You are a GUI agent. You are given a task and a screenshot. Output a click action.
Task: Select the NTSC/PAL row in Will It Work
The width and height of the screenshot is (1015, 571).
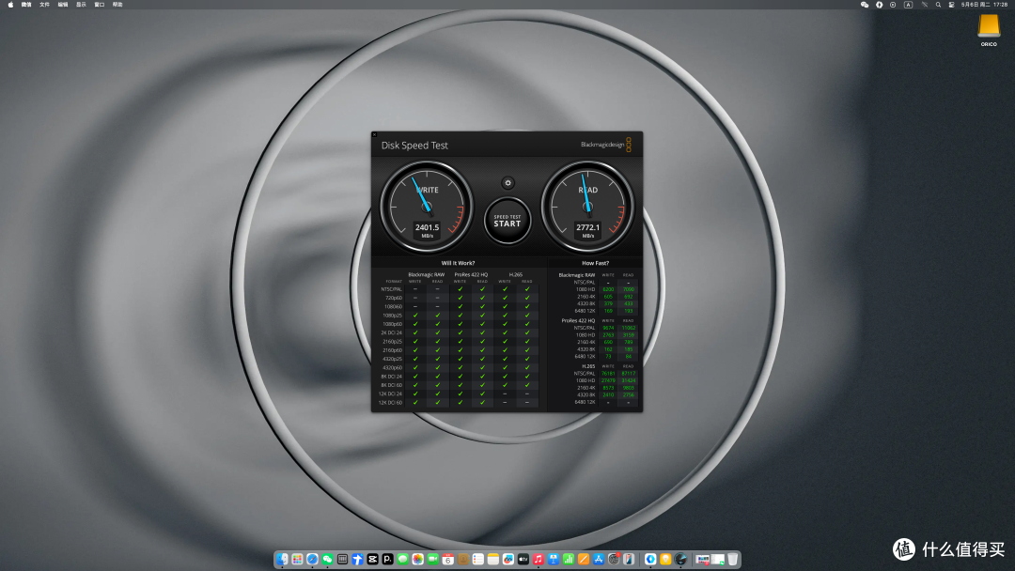coord(459,289)
